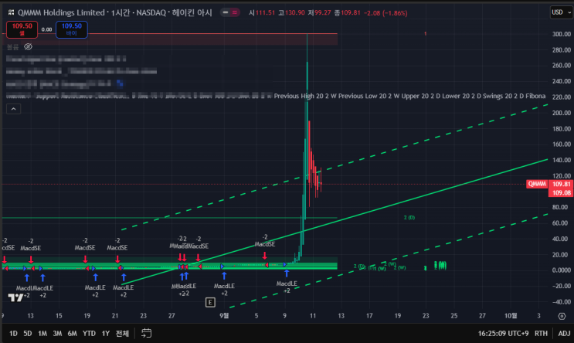The width and height of the screenshot is (574, 343).
Task: Click the 109.50 sell price button
Action: click(x=22, y=29)
